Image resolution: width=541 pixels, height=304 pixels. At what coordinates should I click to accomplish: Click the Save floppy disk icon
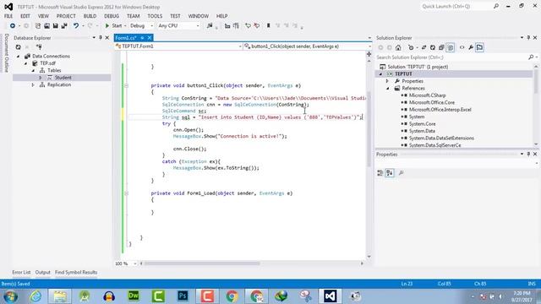[55, 26]
